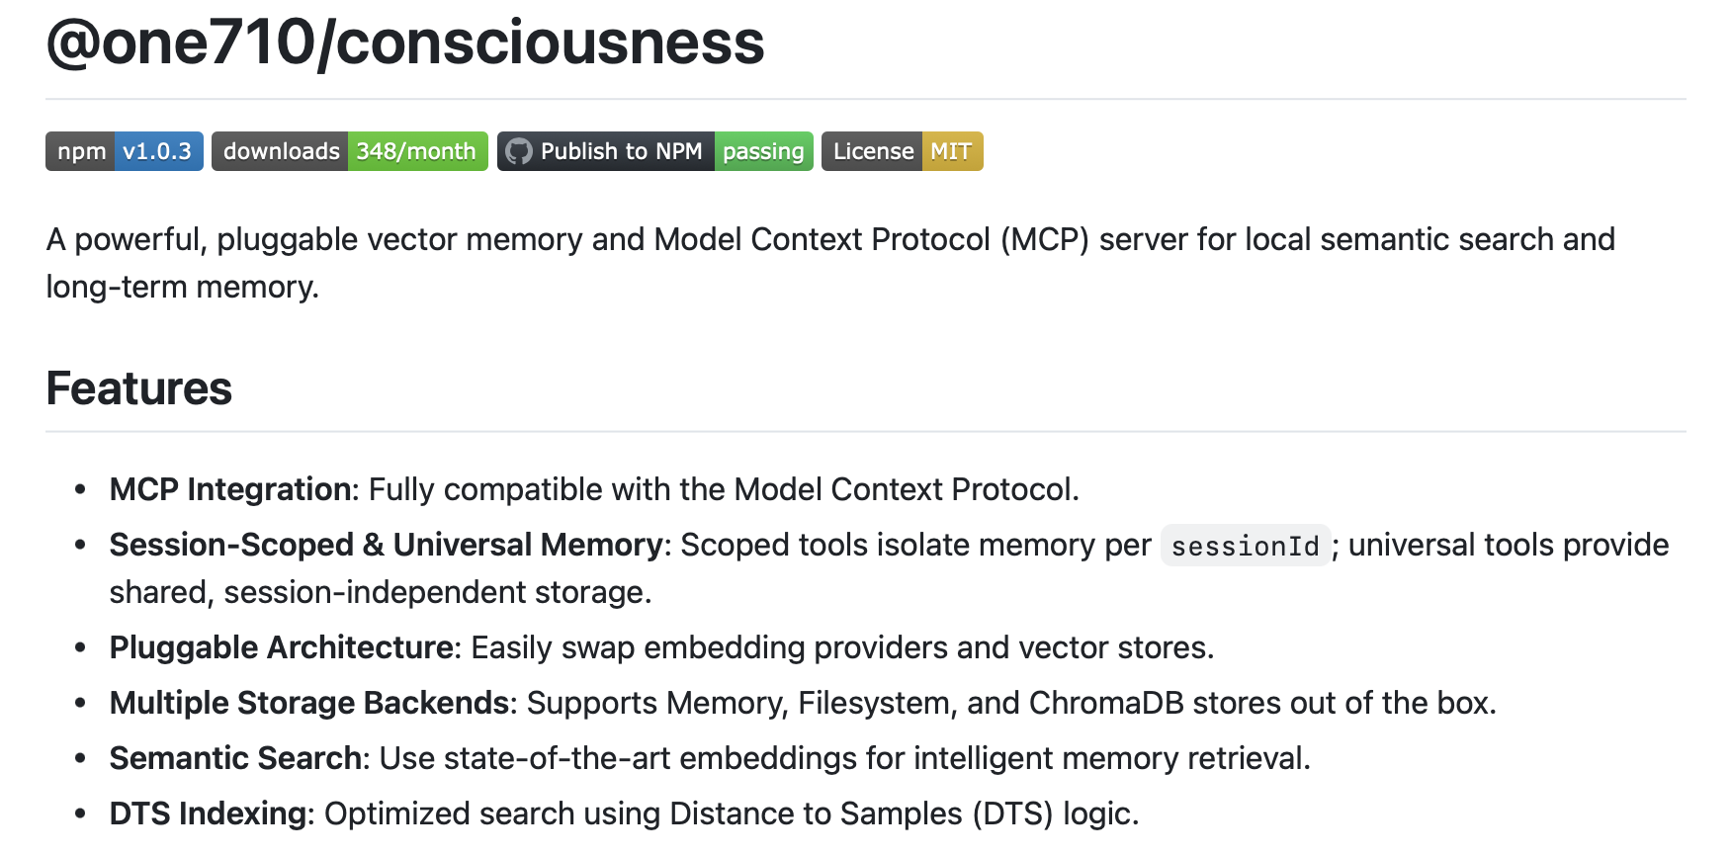Image resolution: width=1732 pixels, height=856 pixels.
Task: Click the Semantic Search bullet title
Action: [235, 758]
